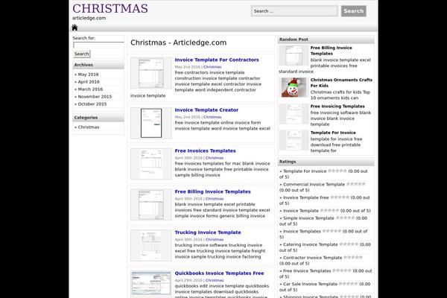The width and height of the screenshot is (447, 298).
Task: Open the Trucking Invoice Template thumbnail
Action: 151,246
